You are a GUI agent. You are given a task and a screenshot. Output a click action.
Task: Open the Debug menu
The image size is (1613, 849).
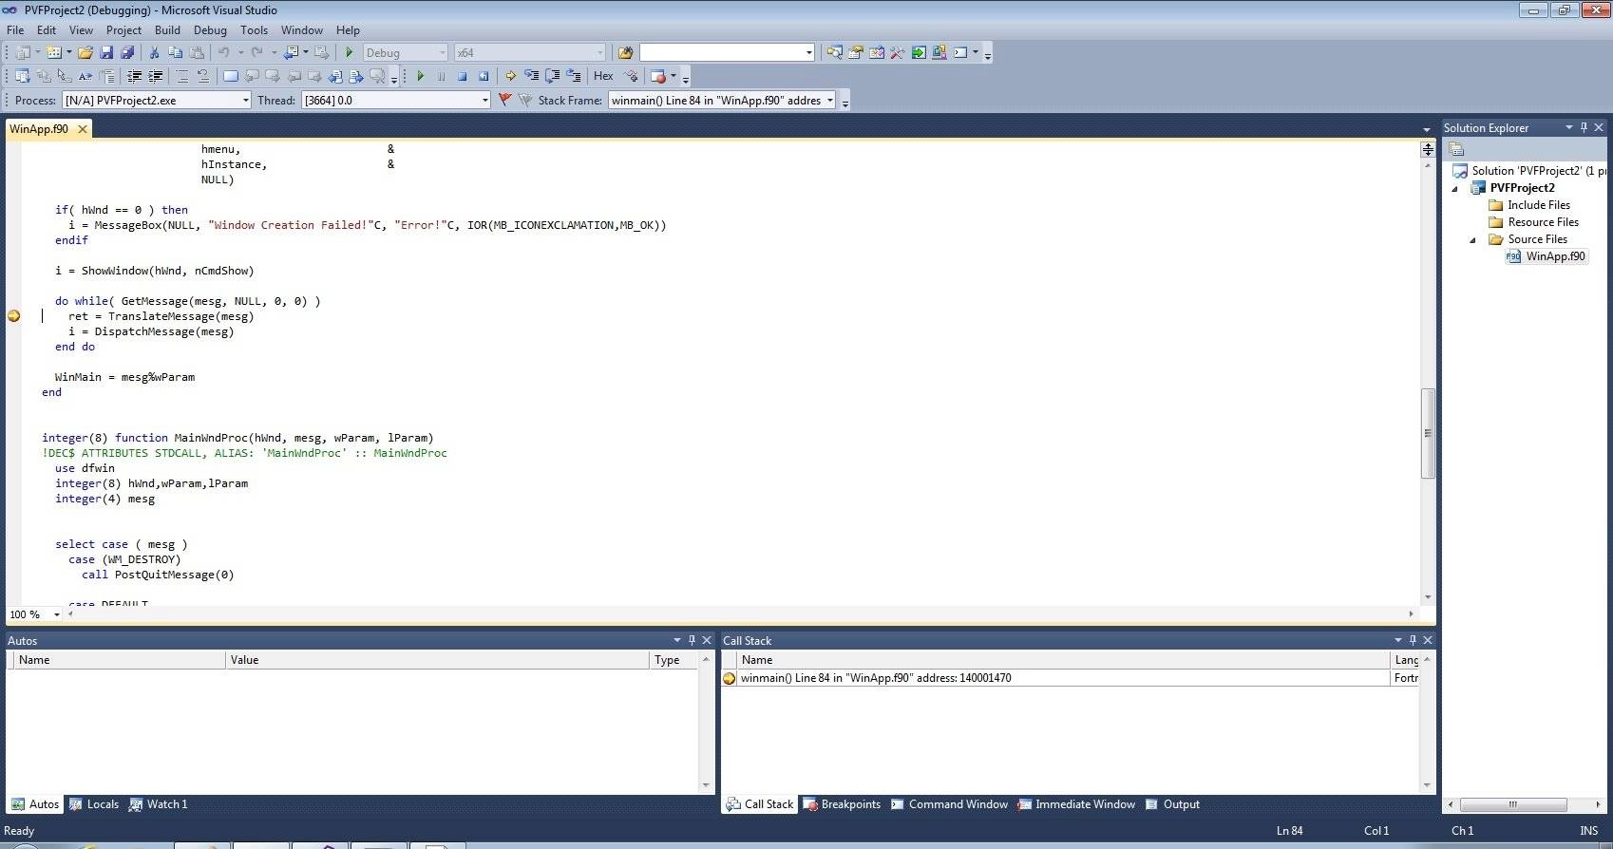click(210, 30)
